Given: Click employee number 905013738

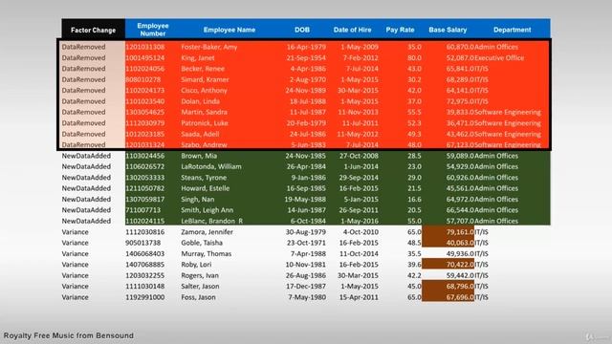Looking at the screenshot, I should (142, 243).
